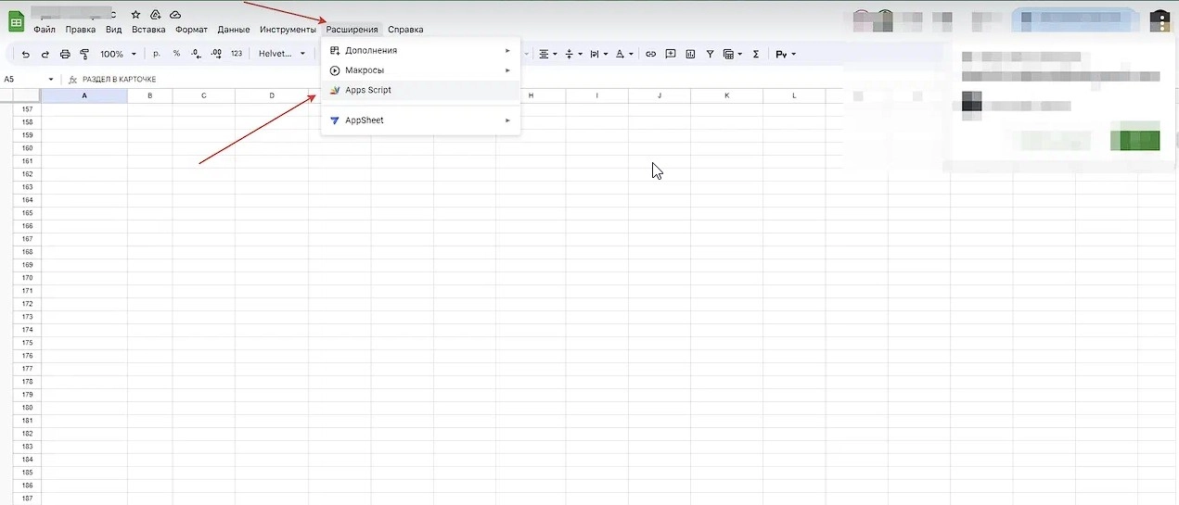Click the Functions sigma icon
Viewport: 1179px width, 505px height.
pyautogui.click(x=756, y=55)
